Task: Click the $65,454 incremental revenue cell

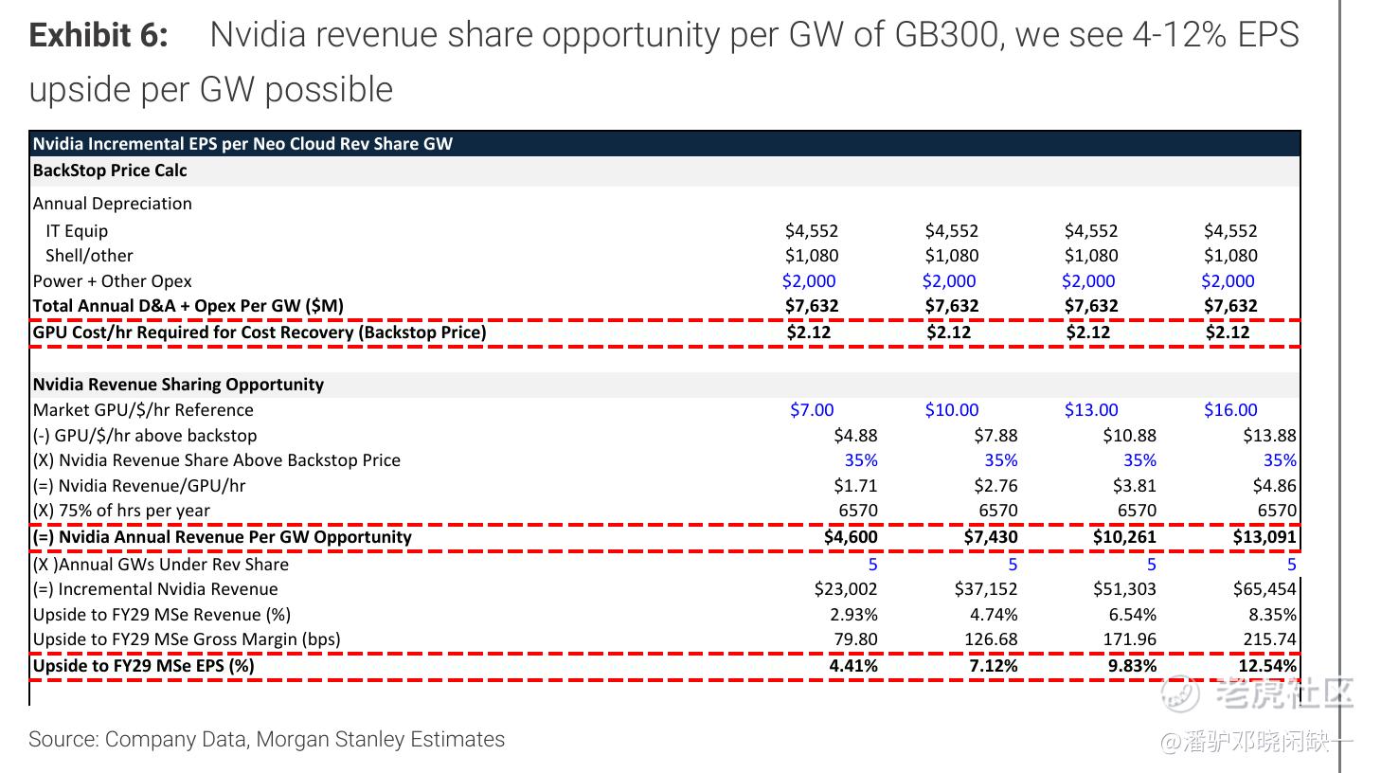Action: click(x=1264, y=589)
